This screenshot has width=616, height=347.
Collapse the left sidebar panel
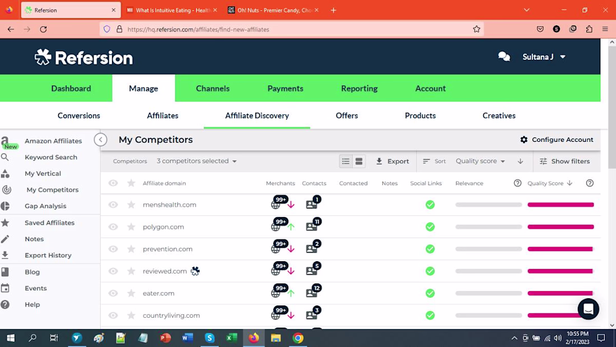(101, 140)
